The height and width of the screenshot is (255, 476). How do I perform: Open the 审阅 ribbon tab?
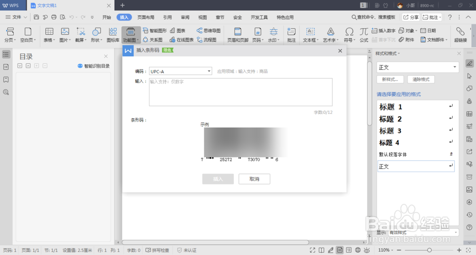point(185,17)
